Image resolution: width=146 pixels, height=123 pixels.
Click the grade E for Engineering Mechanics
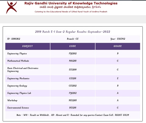[x=118, y=78]
